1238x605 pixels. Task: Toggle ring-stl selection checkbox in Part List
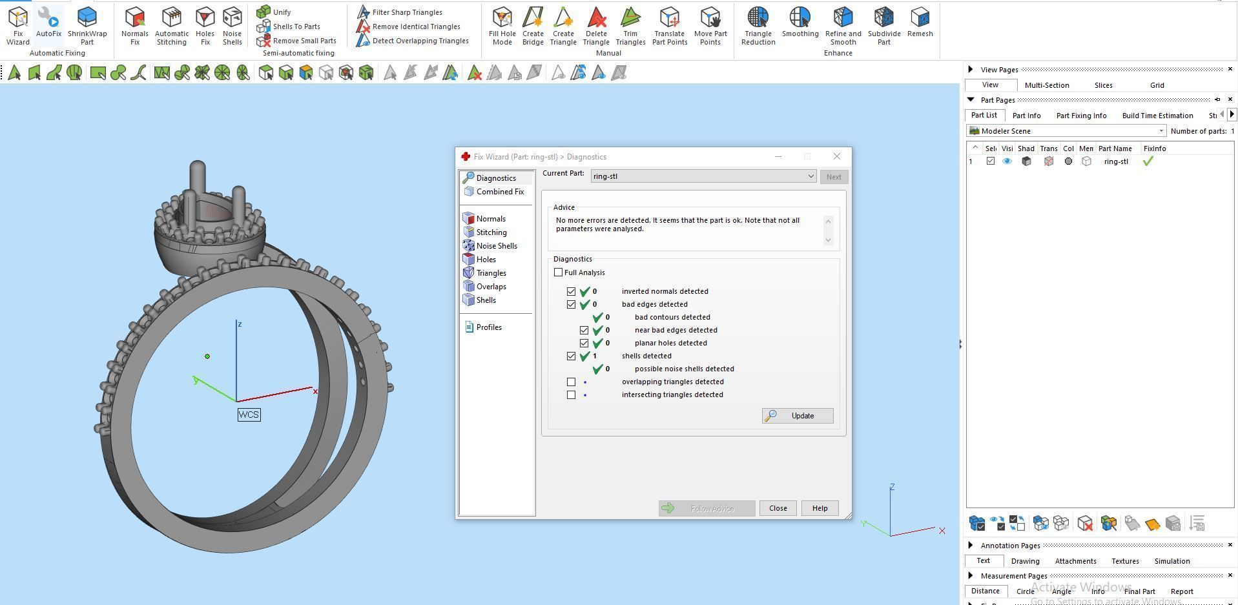(x=991, y=161)
